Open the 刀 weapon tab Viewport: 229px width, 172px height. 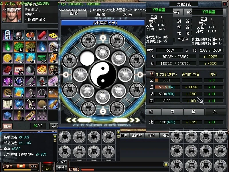coord(172,112)
